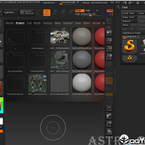Adjust the Rgb Intensity slider

pos(90,14)
